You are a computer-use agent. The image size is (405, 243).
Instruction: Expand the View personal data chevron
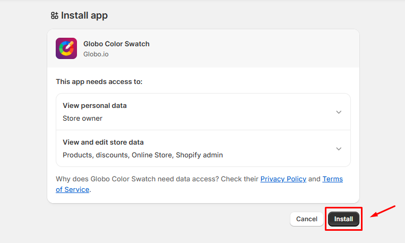click(x=339, y=112)
